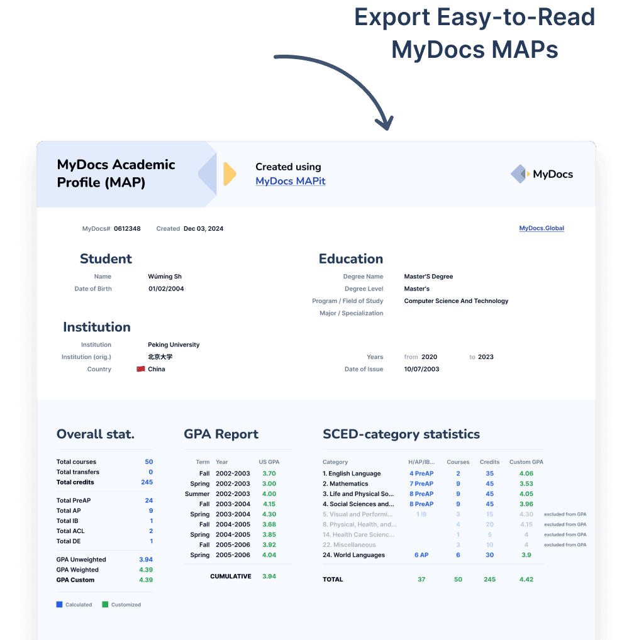
Task: Click the date of issue 10/07/2003
Action: (x=421, y=369)
